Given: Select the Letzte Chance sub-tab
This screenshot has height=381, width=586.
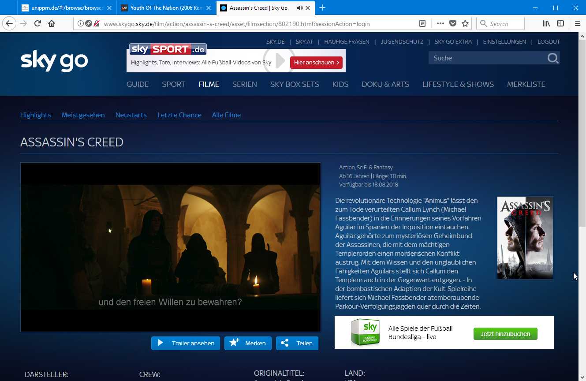Looking at the screenshot, I should [179, 115].
